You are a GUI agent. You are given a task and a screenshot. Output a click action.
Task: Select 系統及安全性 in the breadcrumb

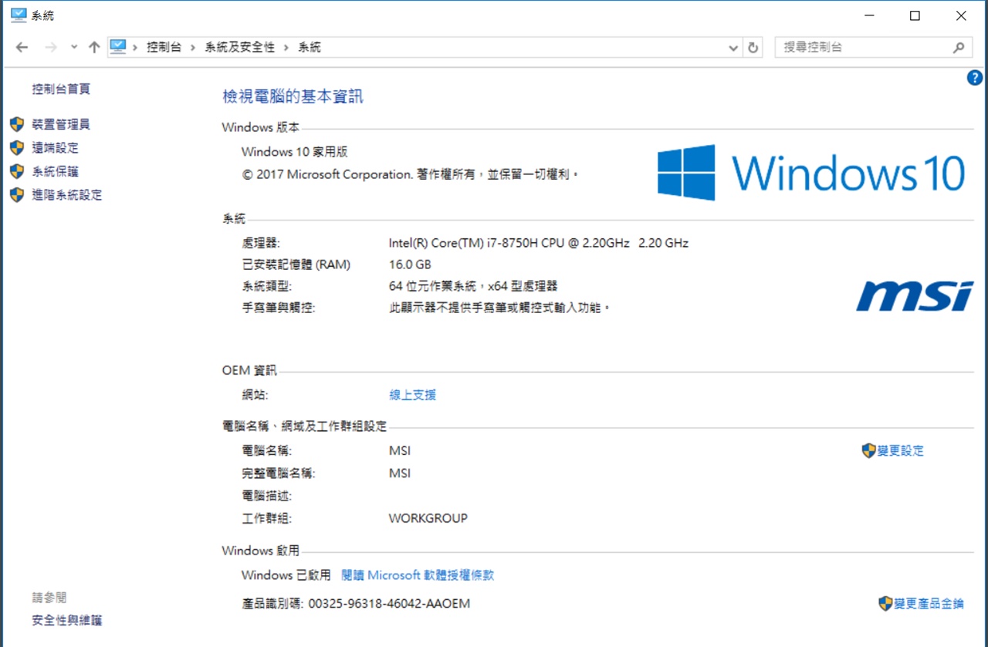pyautogui.click(x=239, y=47)
